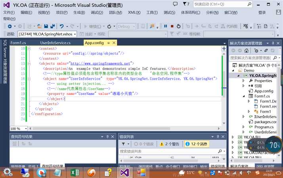Click the error list horizontal scrollbar
This screenshot has height=178, width=283.
(160, 161)
